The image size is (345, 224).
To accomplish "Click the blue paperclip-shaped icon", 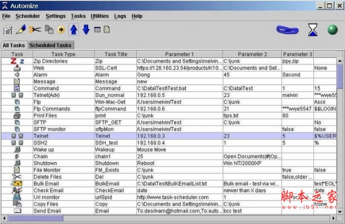I will click(287, 30).
